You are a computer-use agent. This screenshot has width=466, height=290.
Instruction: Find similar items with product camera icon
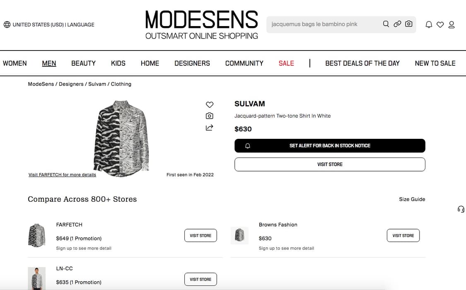click(210, 116)
